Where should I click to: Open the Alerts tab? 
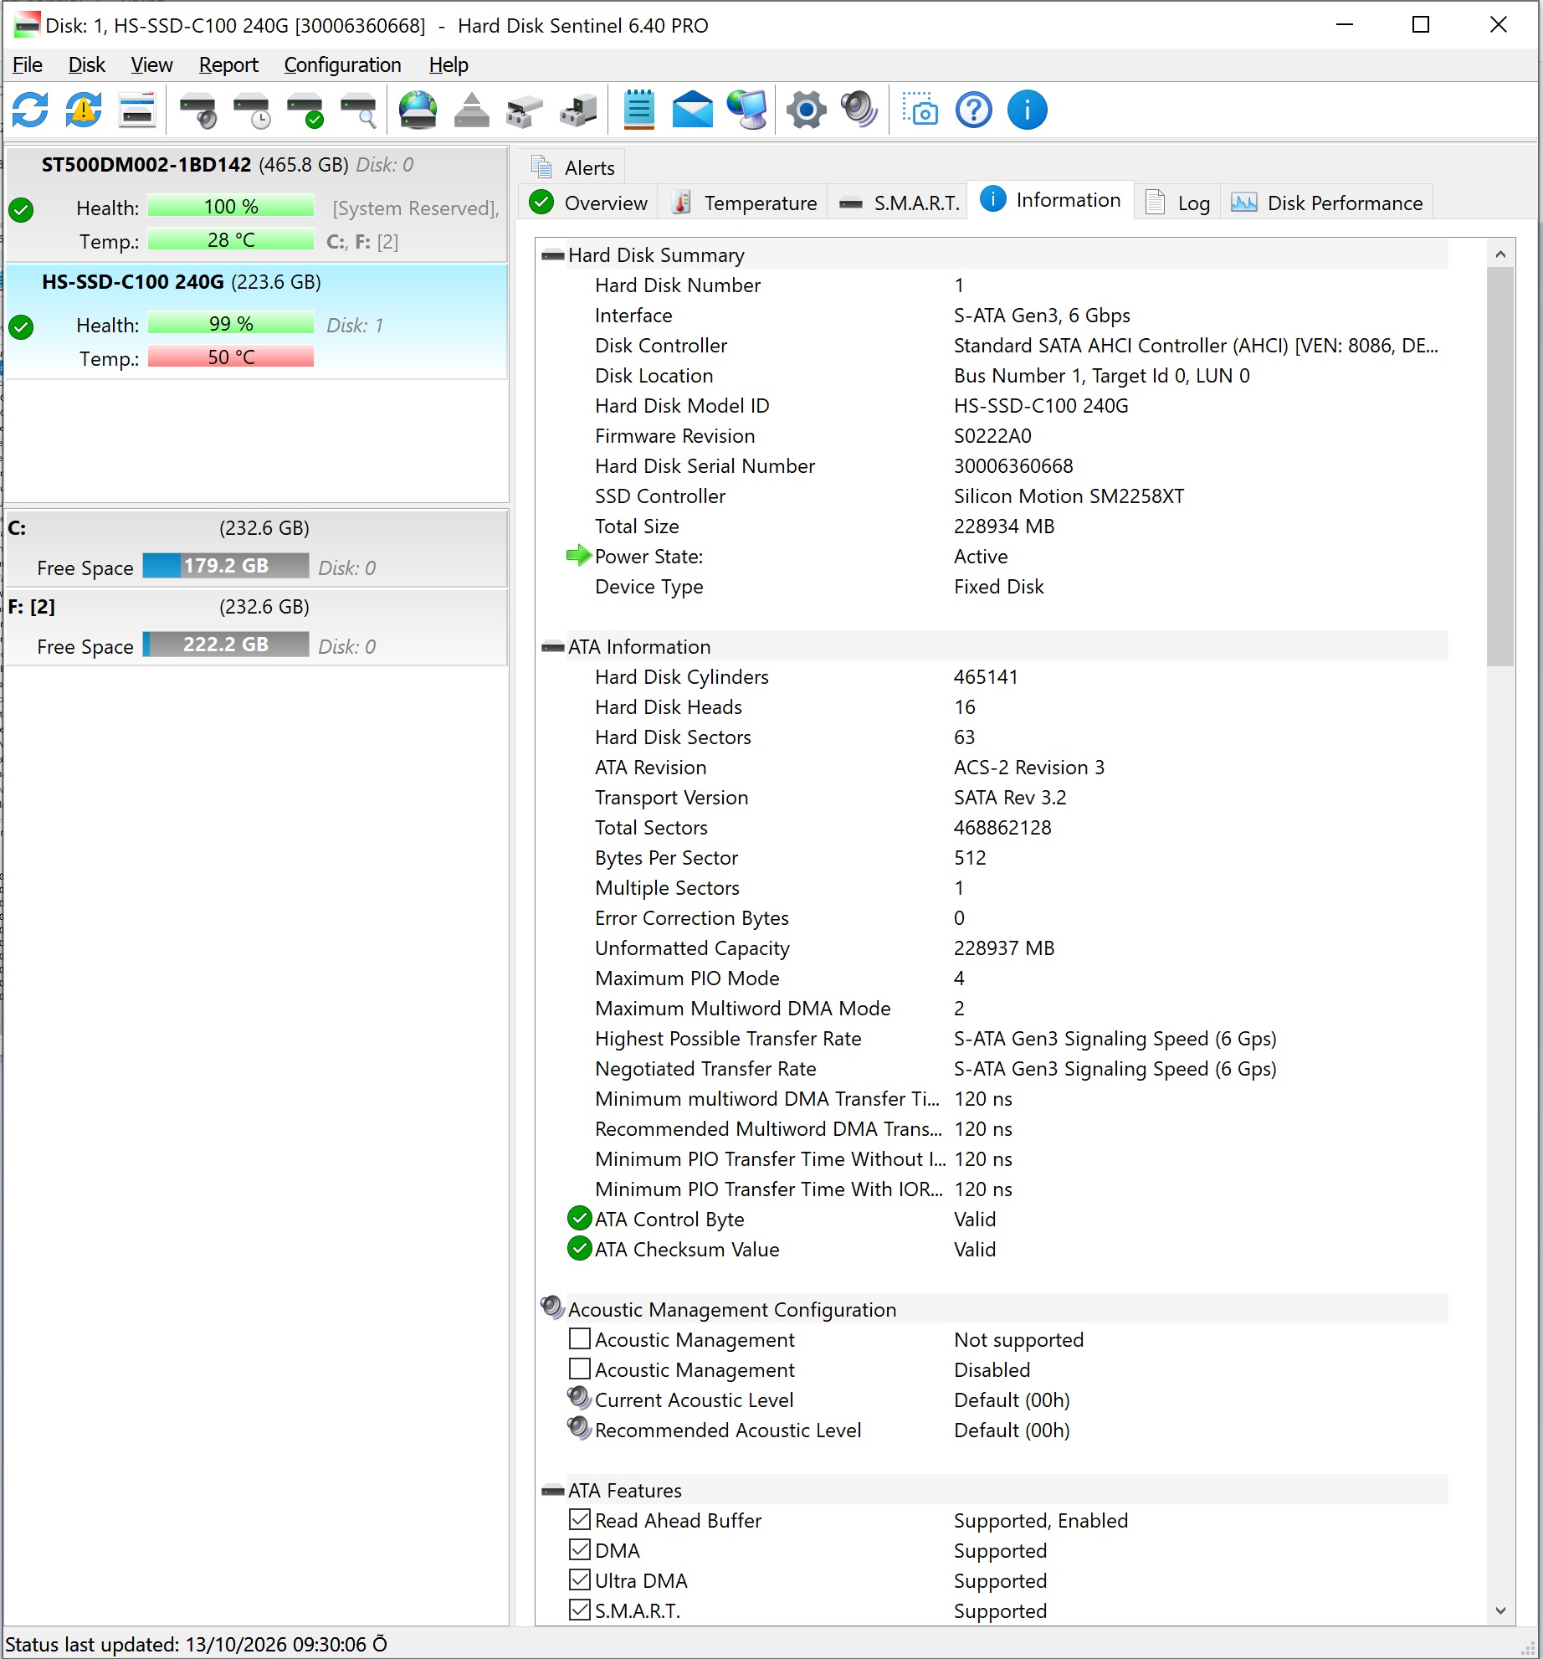pyautogui.click(x=572, y=167)
